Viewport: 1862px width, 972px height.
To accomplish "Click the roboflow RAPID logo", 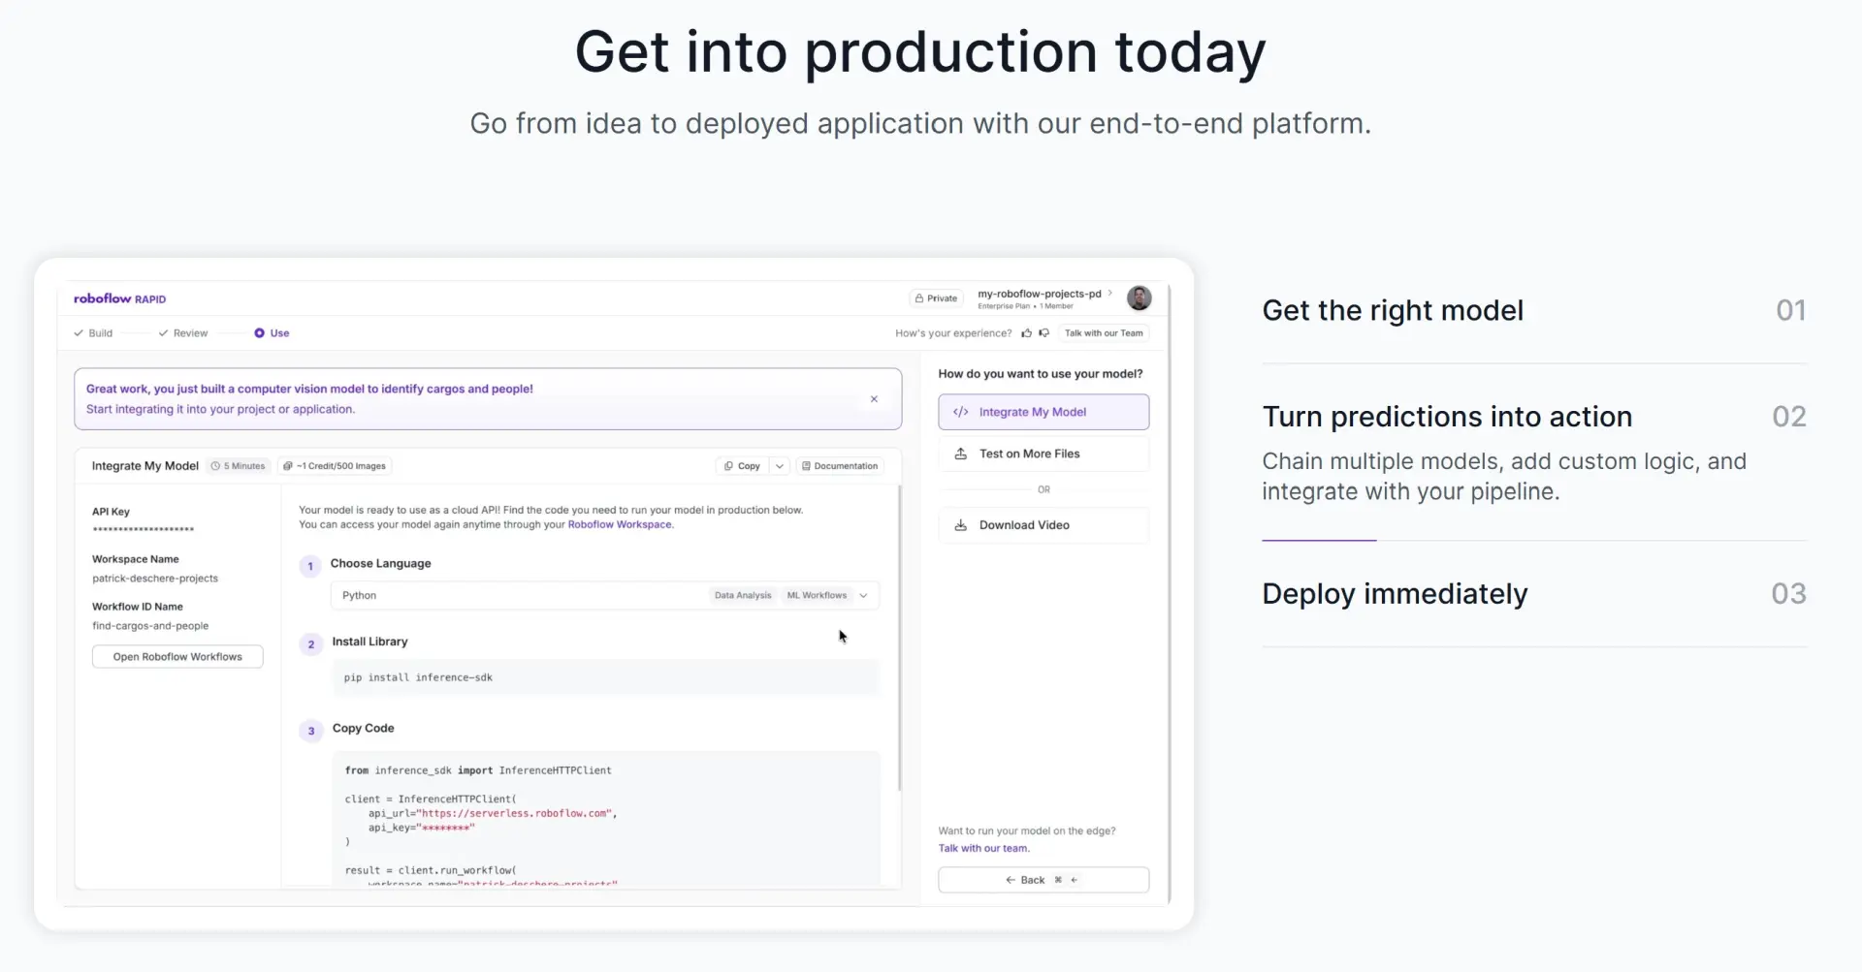I will 119,298.
